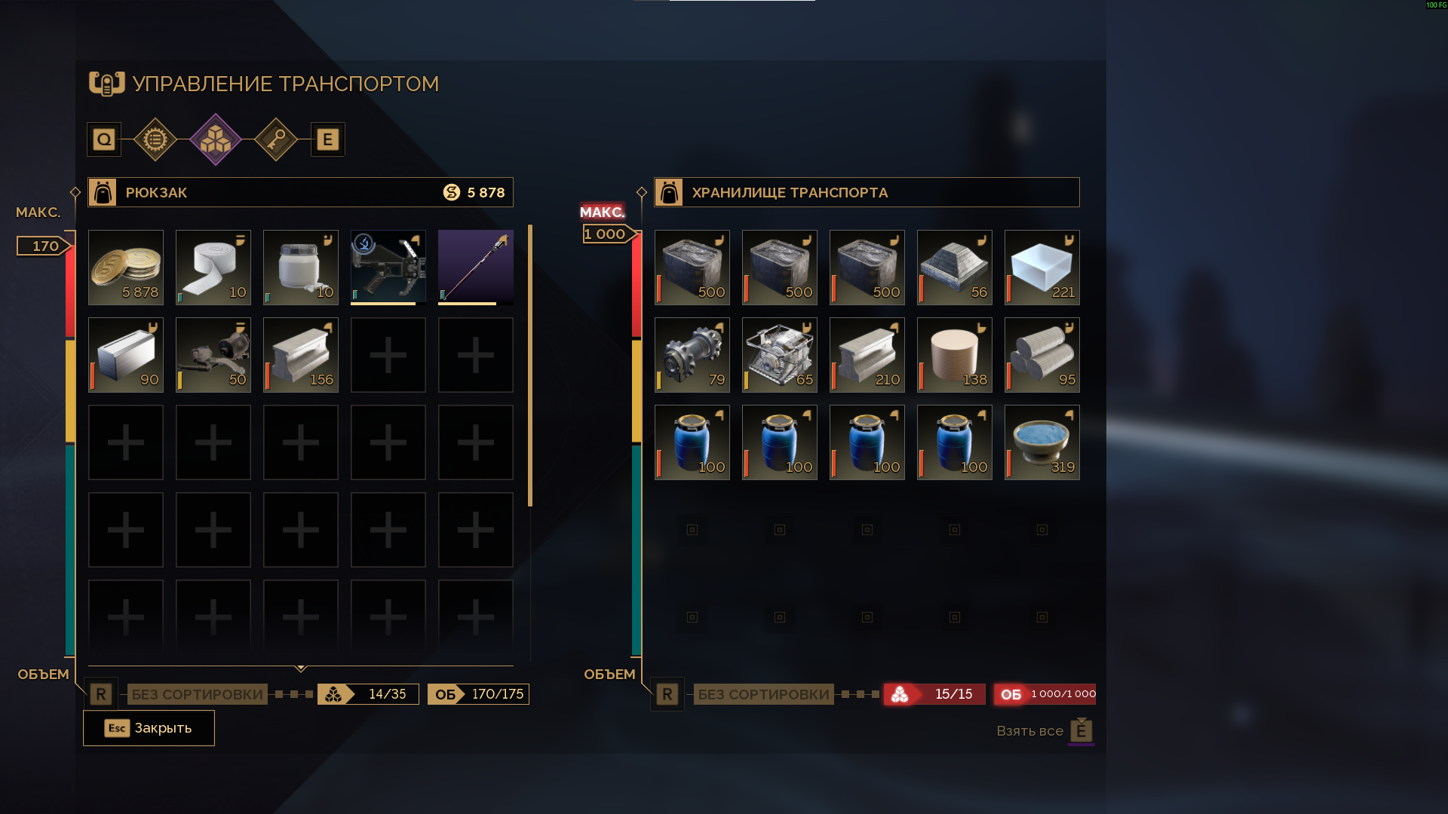Click the Закрыть close button
This screenshot has height=814, width=1448.
149,728
